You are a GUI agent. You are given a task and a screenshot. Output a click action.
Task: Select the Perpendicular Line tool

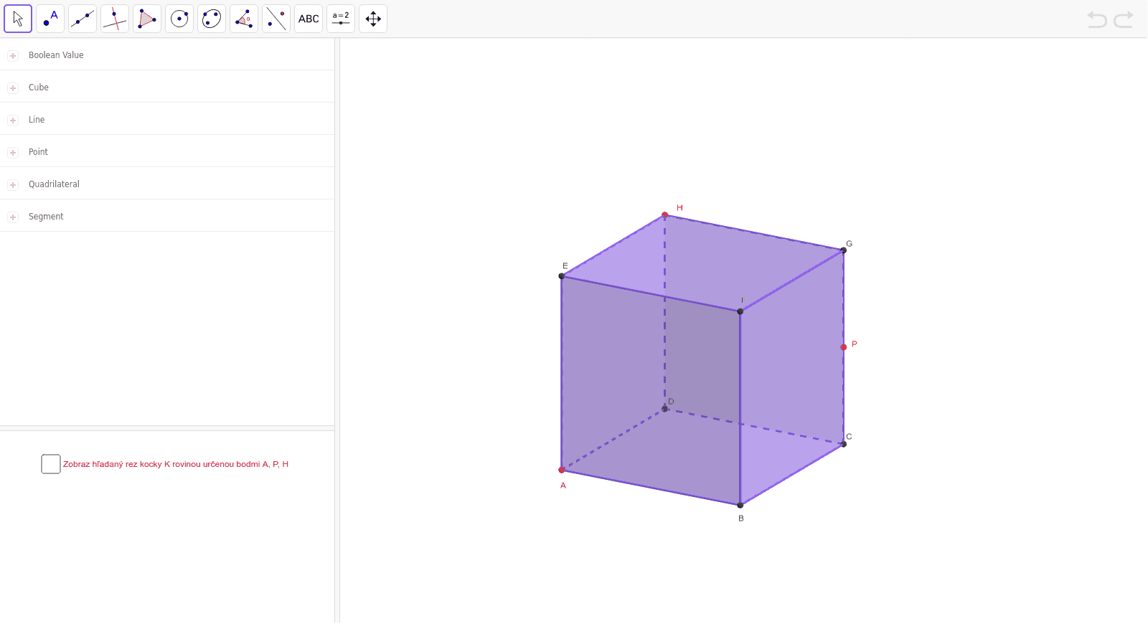click(115, 19)
